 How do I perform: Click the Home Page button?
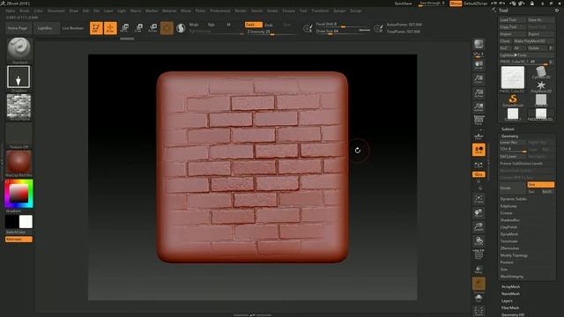18,28
